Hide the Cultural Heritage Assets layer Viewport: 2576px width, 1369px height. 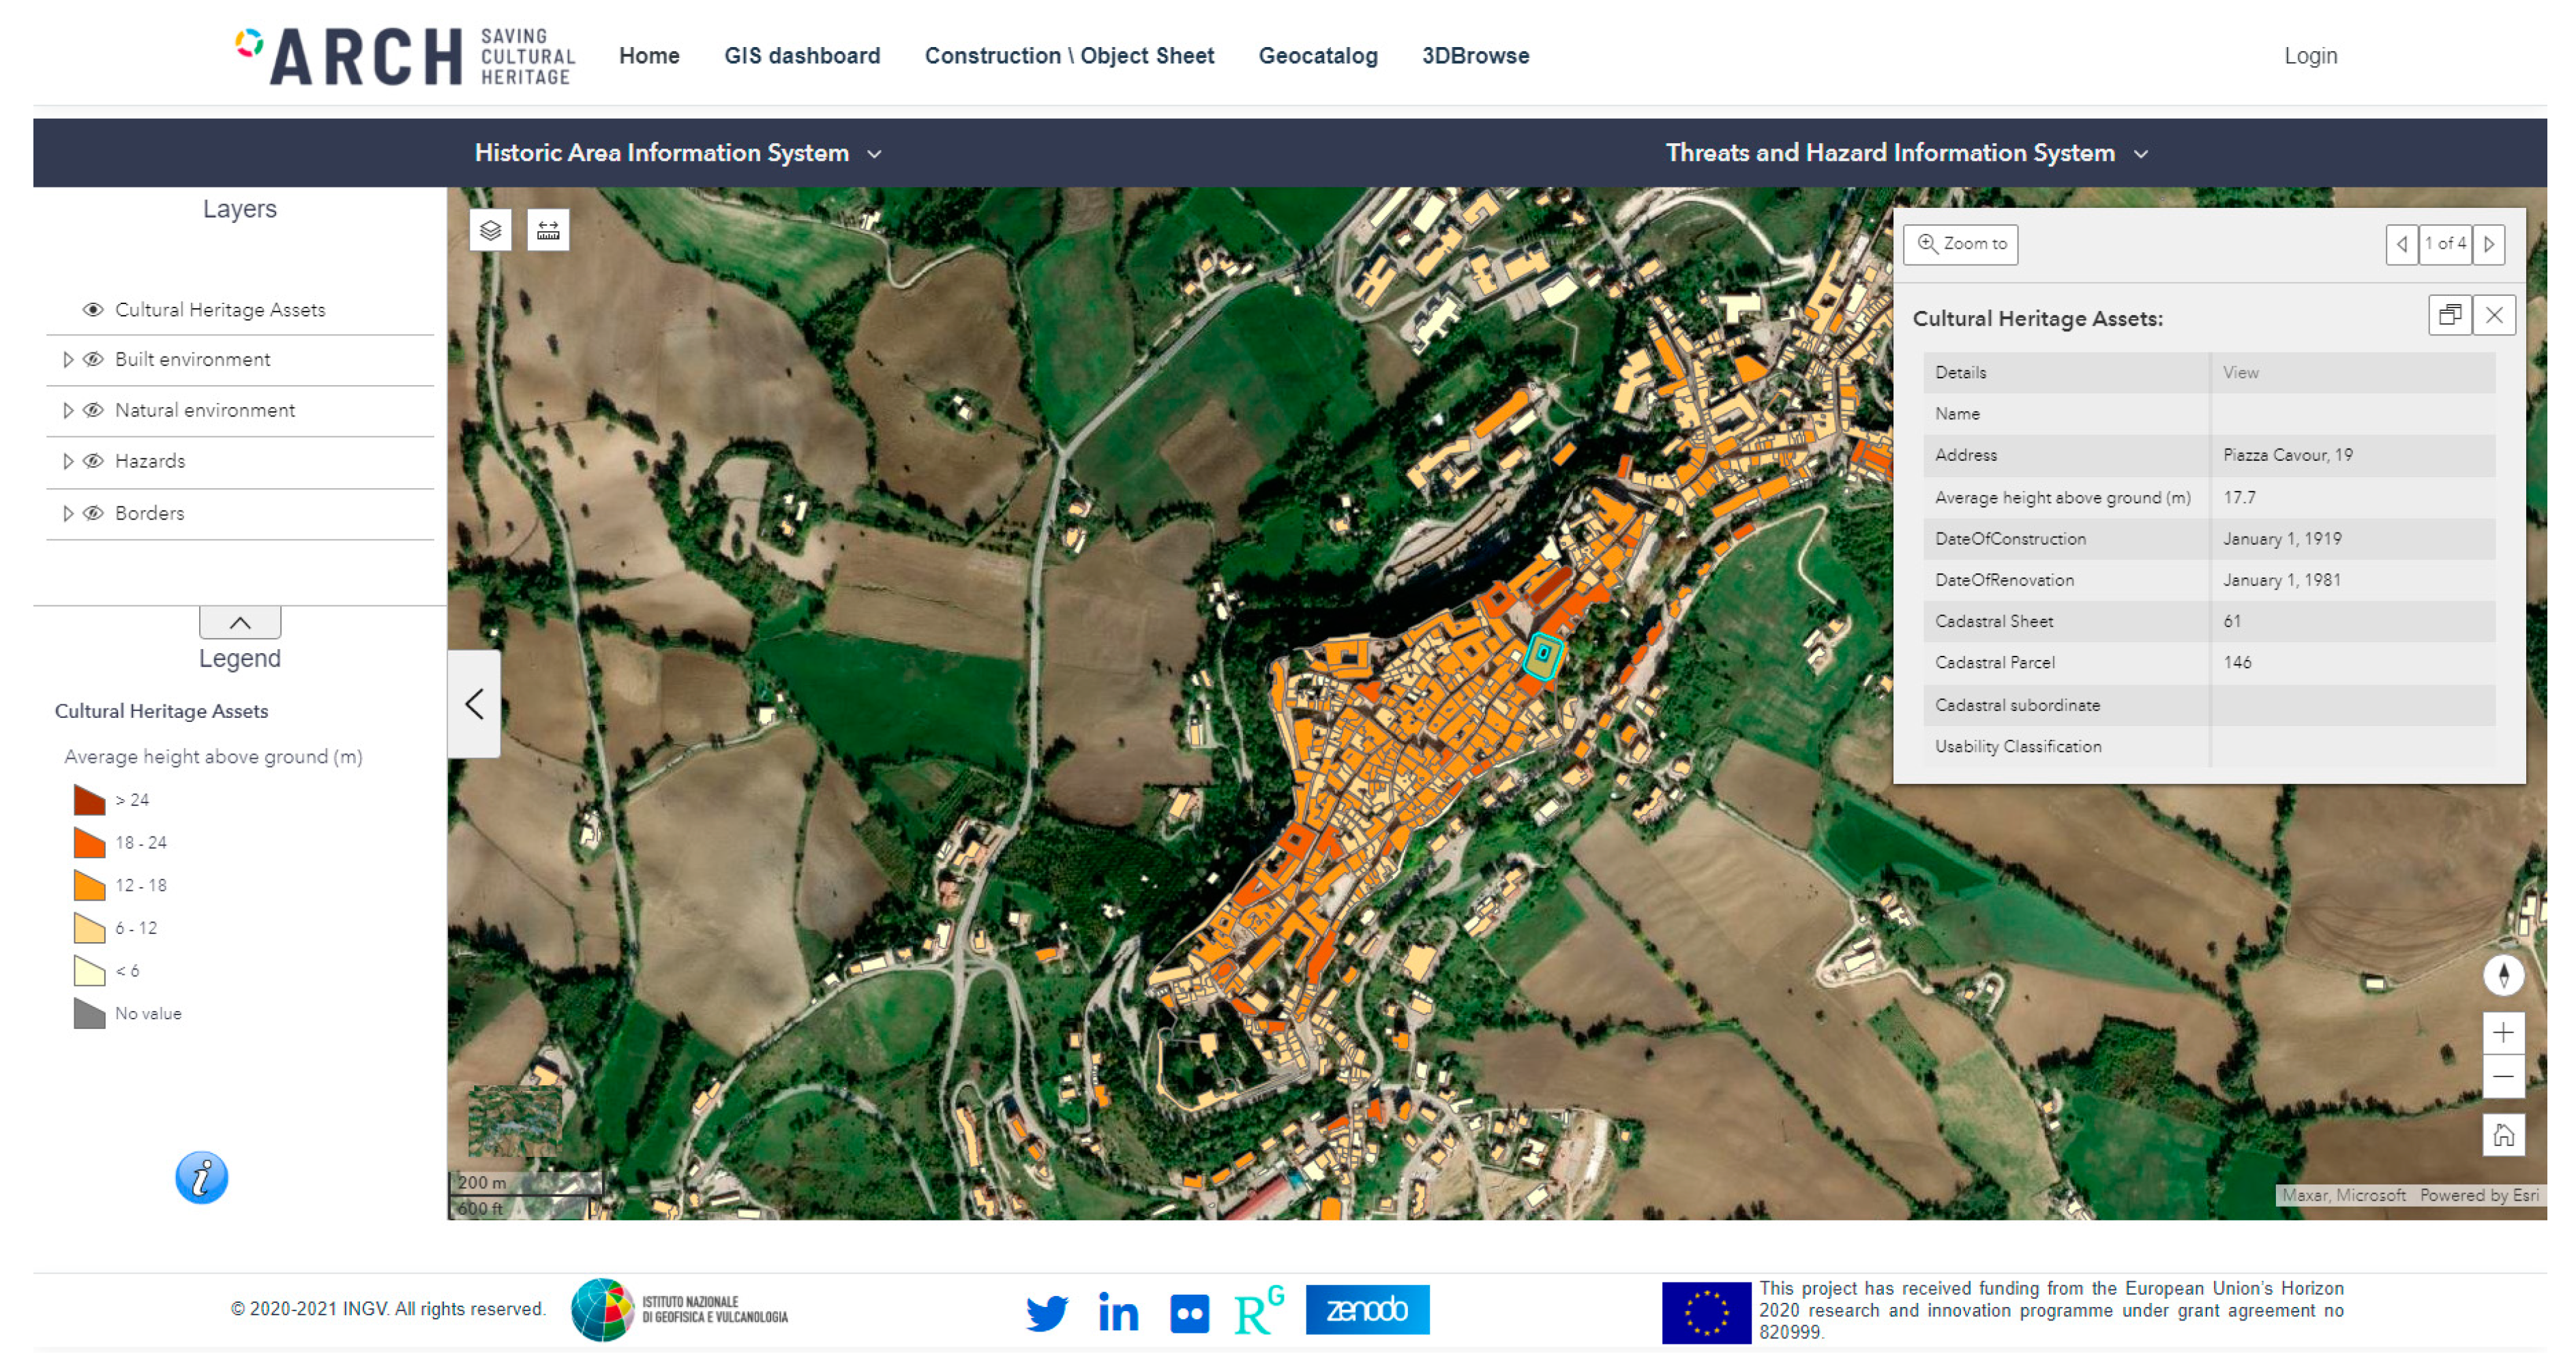[x=93, y=310]
